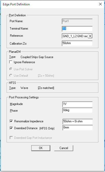Viewport: 105px width, 172px height.
Task: Toggle the Deembed Distance checkbox
Action: tap(11, 128)
